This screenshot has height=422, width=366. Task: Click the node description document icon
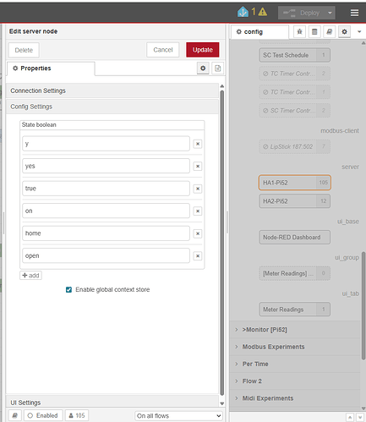click(x=218, y=69)
